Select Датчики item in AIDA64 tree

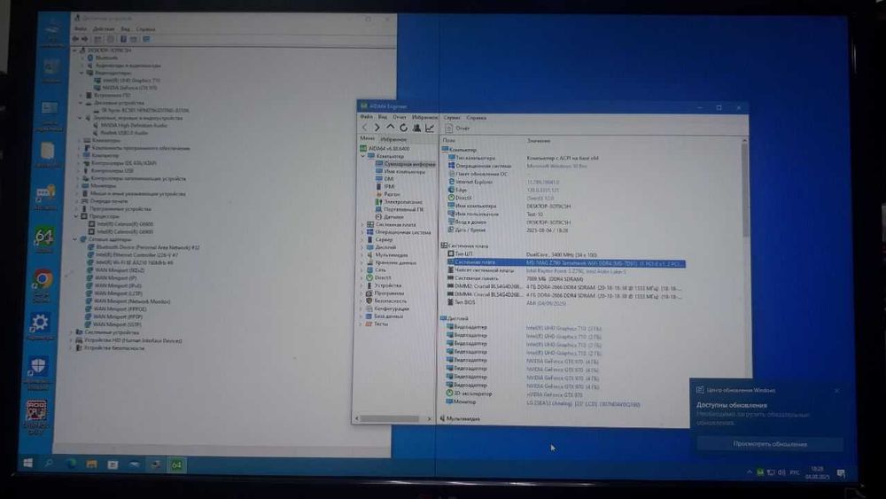[389, 217]
